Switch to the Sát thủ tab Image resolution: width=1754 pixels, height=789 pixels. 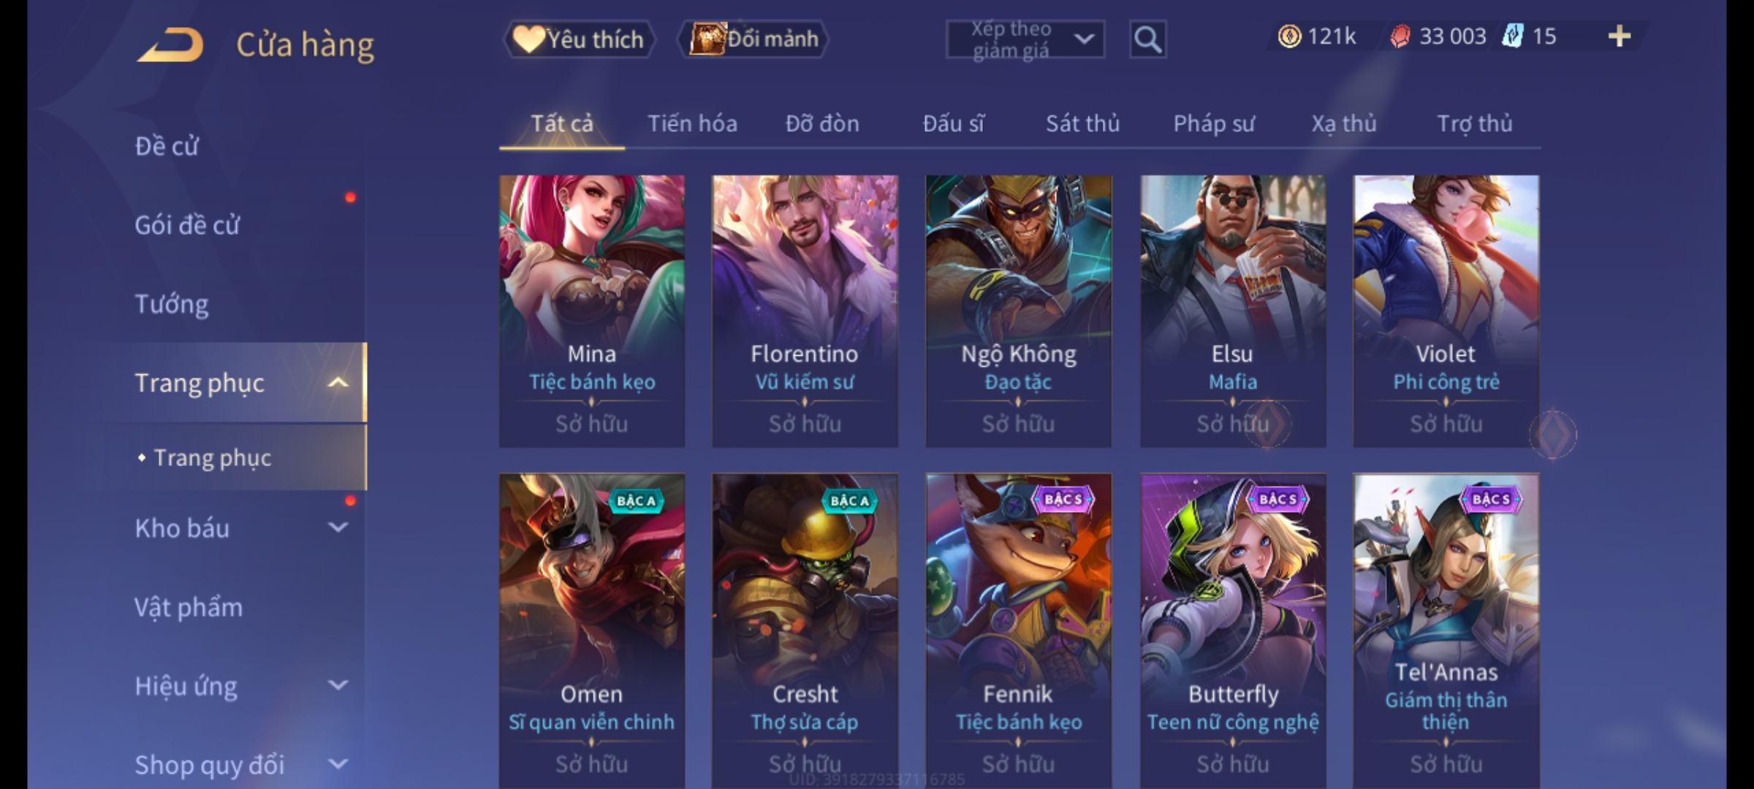(x=1082, y=123)
